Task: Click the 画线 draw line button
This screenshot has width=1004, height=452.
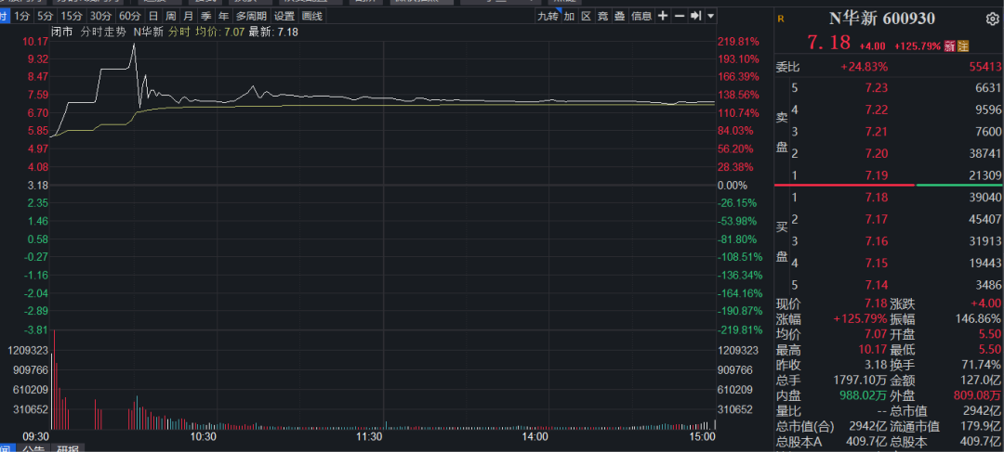Action: click(313, 16)
